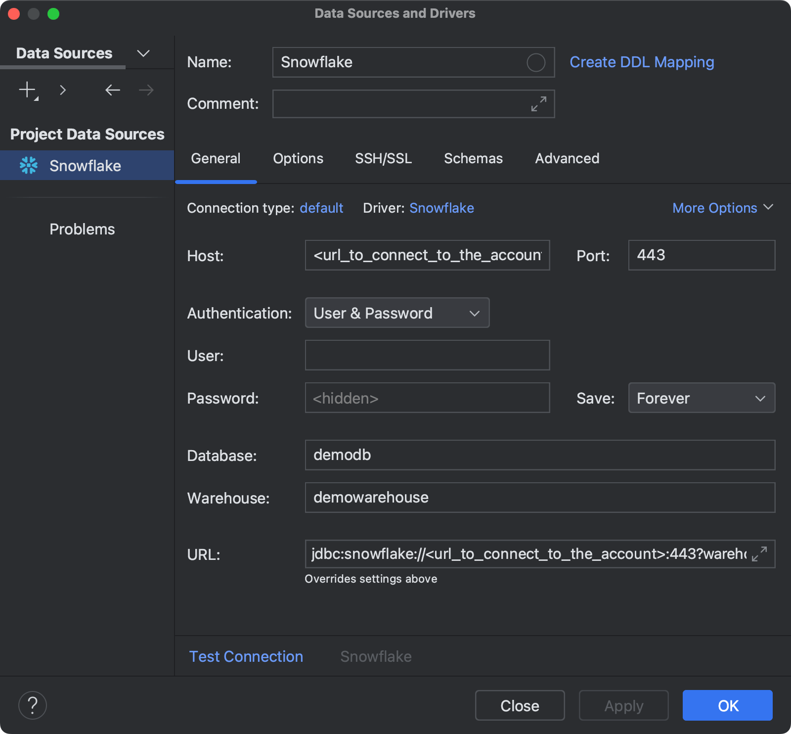Click Create DDL Mapping
Viewport: 791px width, 734px height.
click(x=641, y=62)
